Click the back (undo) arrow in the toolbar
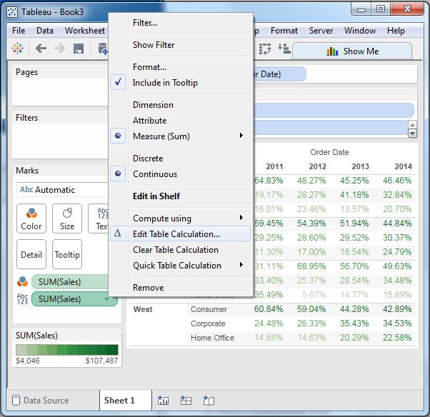The image size is (430, 417). 41,49
